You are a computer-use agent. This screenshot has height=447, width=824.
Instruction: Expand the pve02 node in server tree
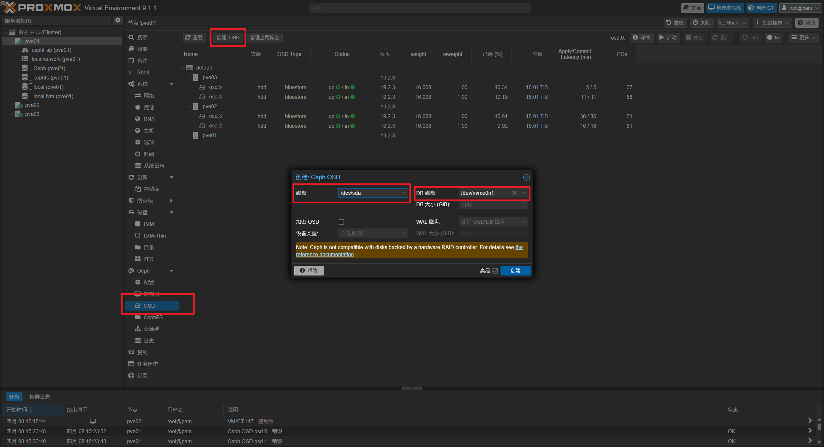click(13, 105)
